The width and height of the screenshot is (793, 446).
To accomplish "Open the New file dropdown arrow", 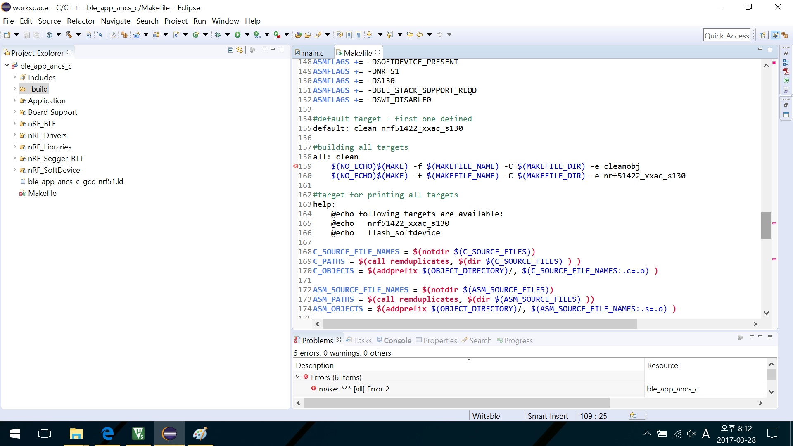I will (17, 35).
